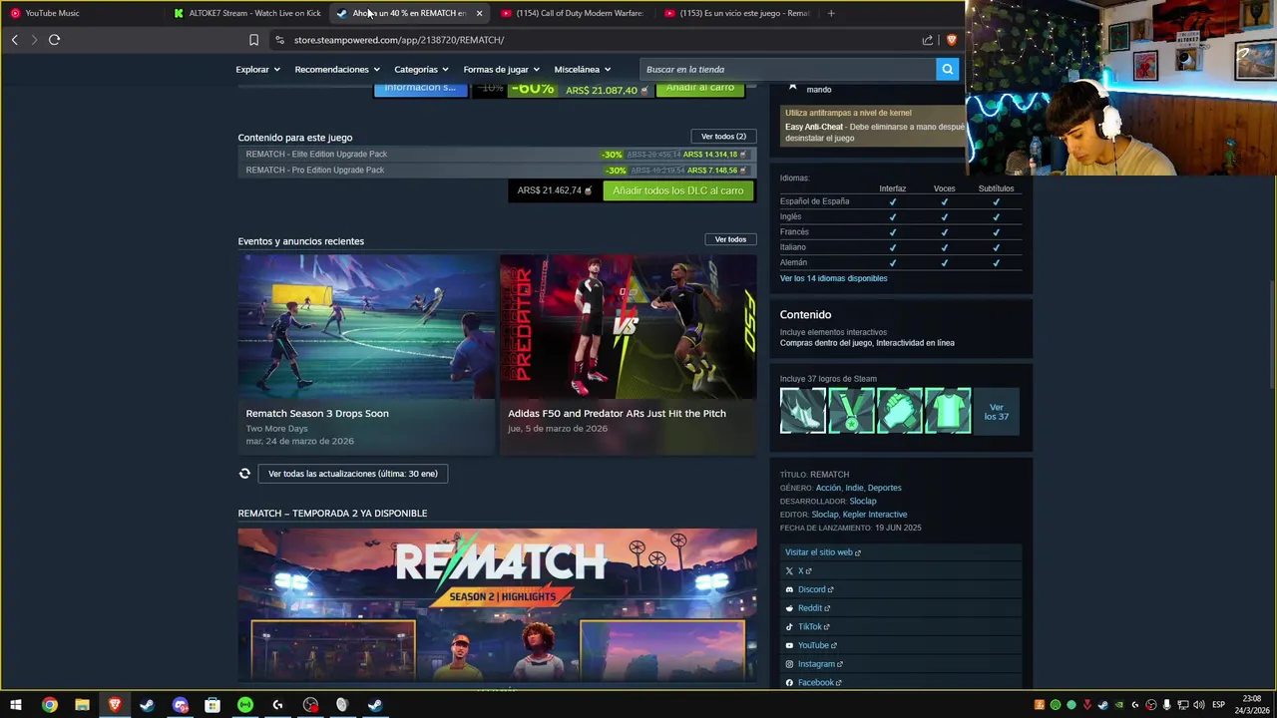Switch to ALTOKE7 Stream Kick tab
The height and width of the screenshot is (718, 1277).
[245, 13]
